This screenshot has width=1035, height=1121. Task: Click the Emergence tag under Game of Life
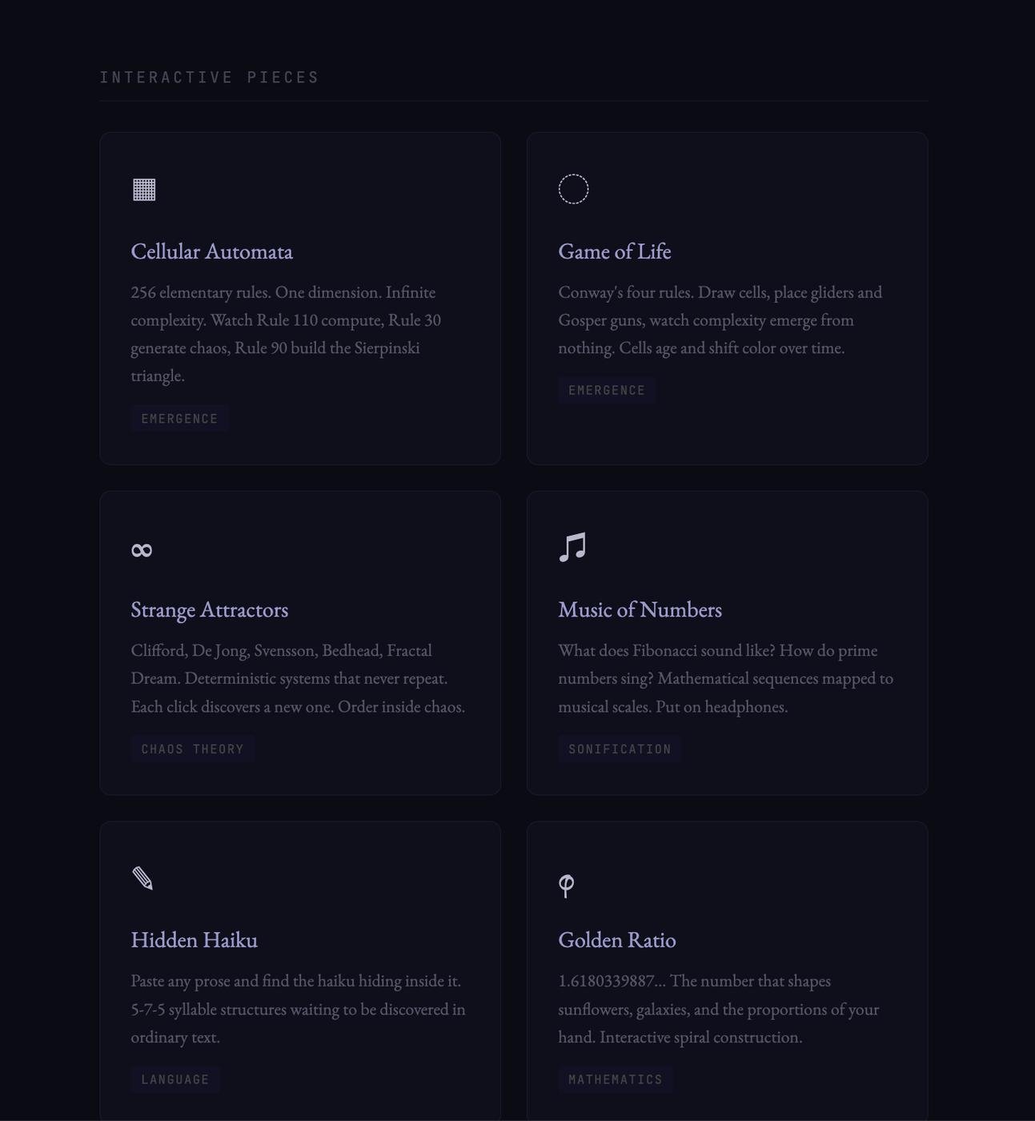pos(607,391)
